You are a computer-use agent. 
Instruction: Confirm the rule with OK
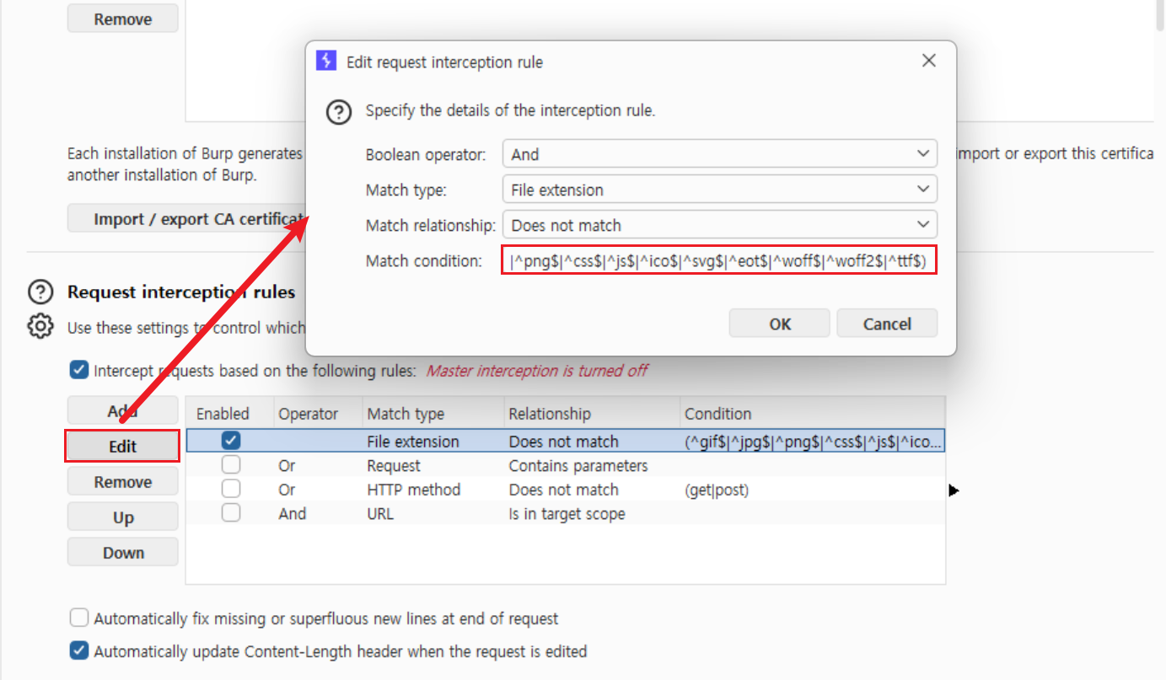pos(780,324)
